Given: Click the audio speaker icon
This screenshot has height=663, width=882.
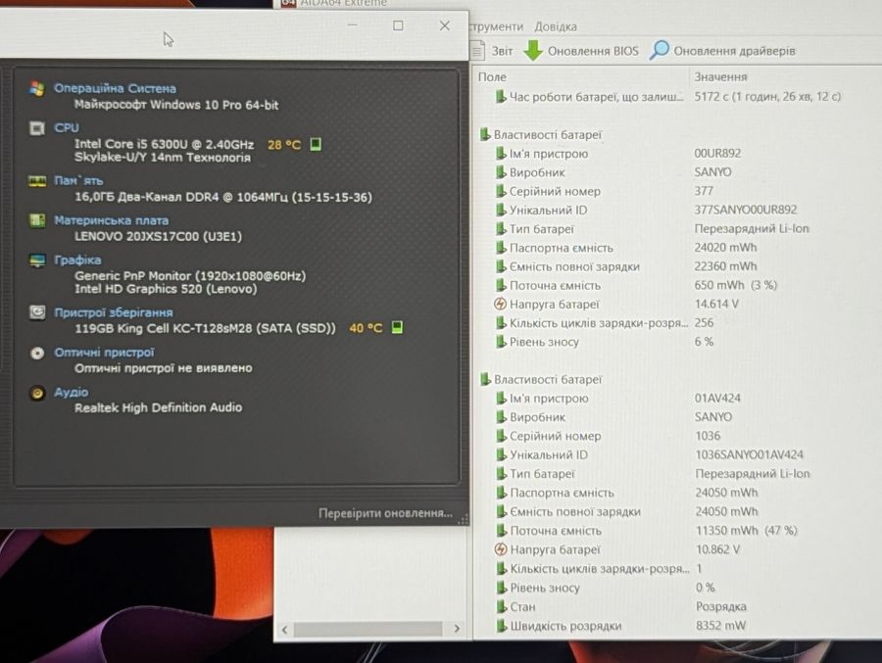Looking at the screenshot, I should [37, 393].
